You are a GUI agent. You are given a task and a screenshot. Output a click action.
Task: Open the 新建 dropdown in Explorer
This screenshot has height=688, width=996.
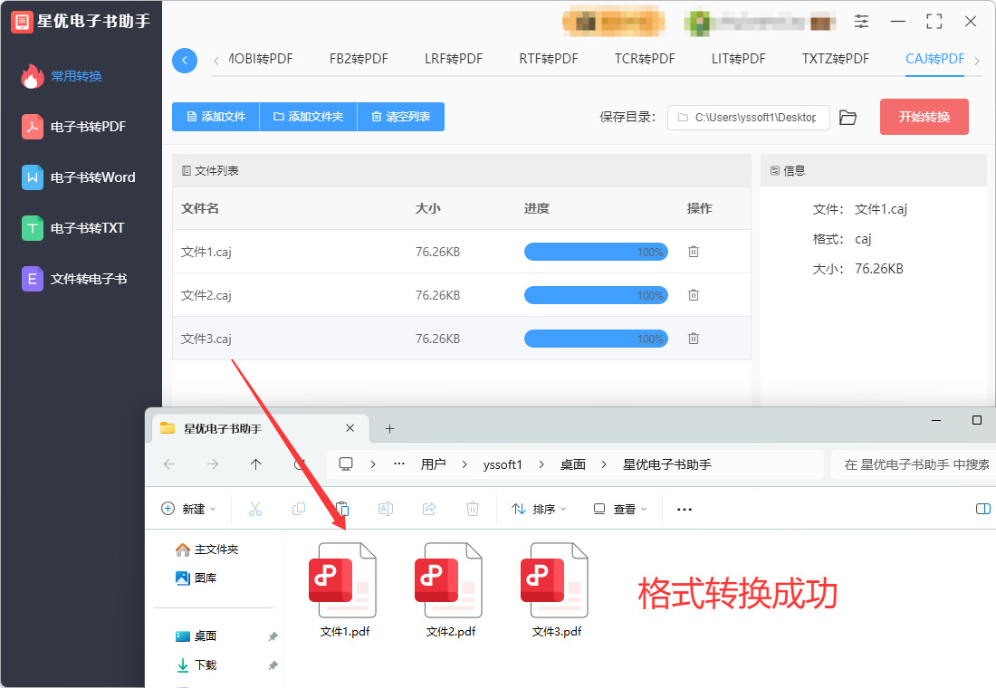point(188,509)
